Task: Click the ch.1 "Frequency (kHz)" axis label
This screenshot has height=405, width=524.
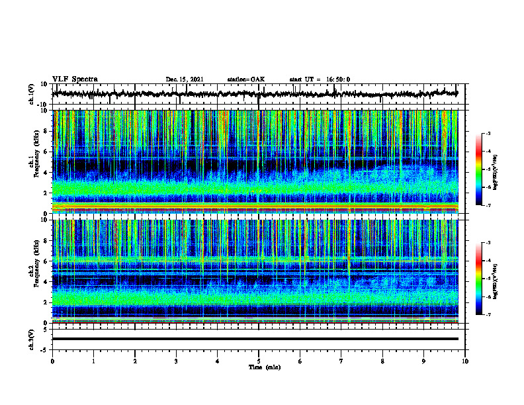Action: (36, 154)
